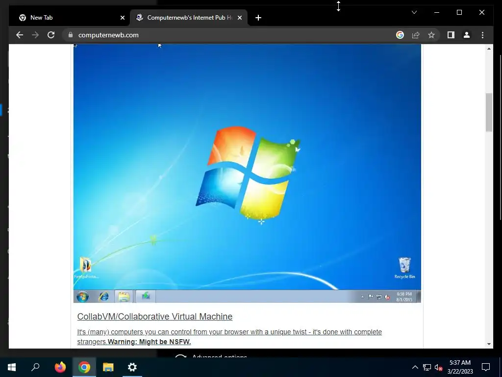Click the scrollbar down arrow

point(489,344)
